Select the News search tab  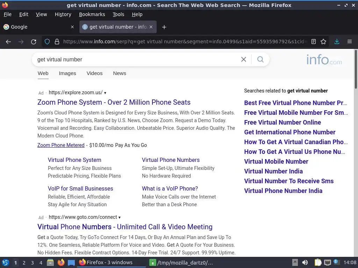120,73
